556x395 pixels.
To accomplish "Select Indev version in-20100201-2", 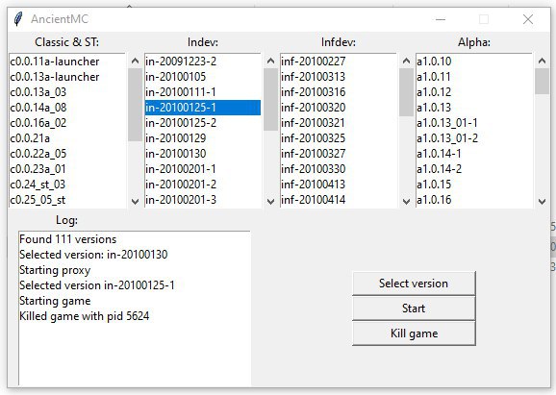I will point(203,185).
